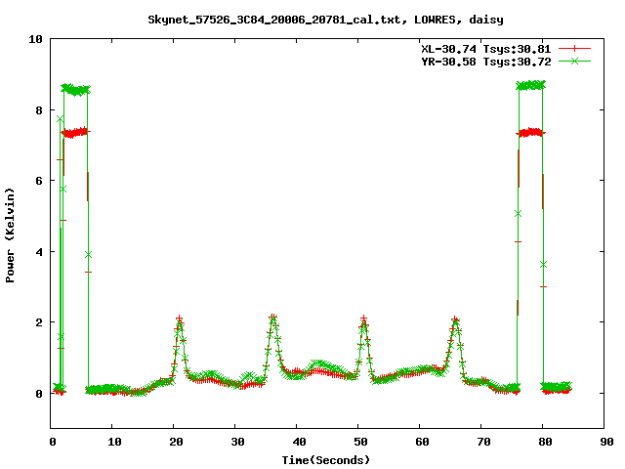The height and width of the screenshot is (469, 625).
Task: Click the y-axis tick label 6
Action: (x=39, y=181)
